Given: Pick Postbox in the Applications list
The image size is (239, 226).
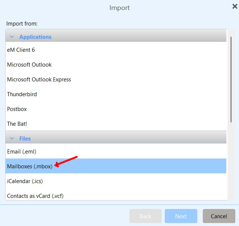Looking at the screenshot, I should 116,109.
